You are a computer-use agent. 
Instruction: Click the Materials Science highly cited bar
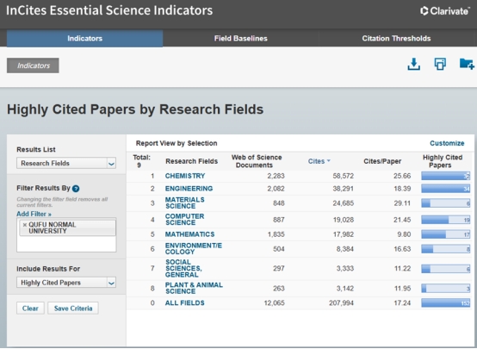pos(446,203)
